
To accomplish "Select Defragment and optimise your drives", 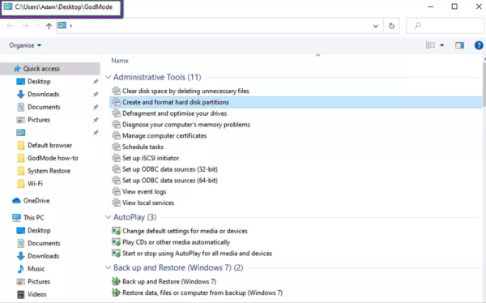I will click(x=174, y=113).
